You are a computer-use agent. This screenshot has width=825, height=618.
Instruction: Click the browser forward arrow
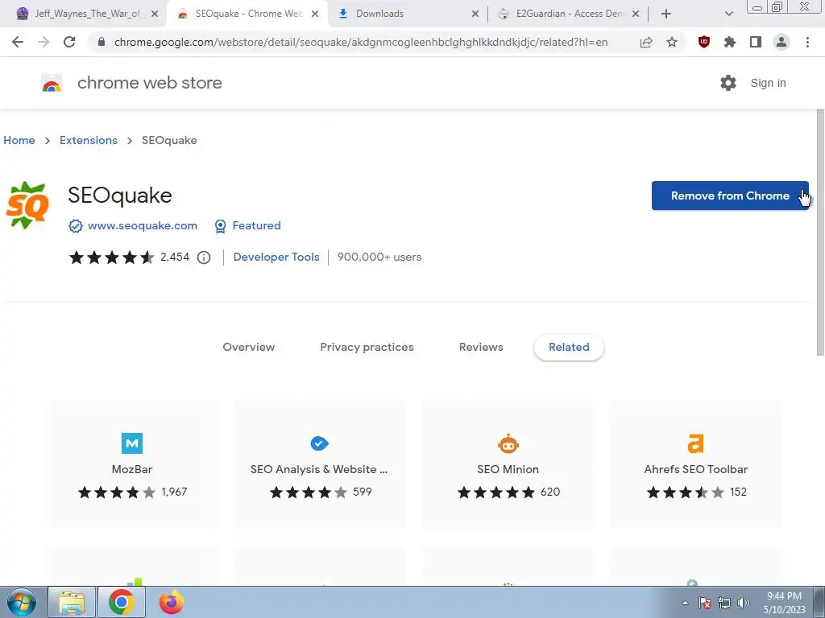[44, 42]
